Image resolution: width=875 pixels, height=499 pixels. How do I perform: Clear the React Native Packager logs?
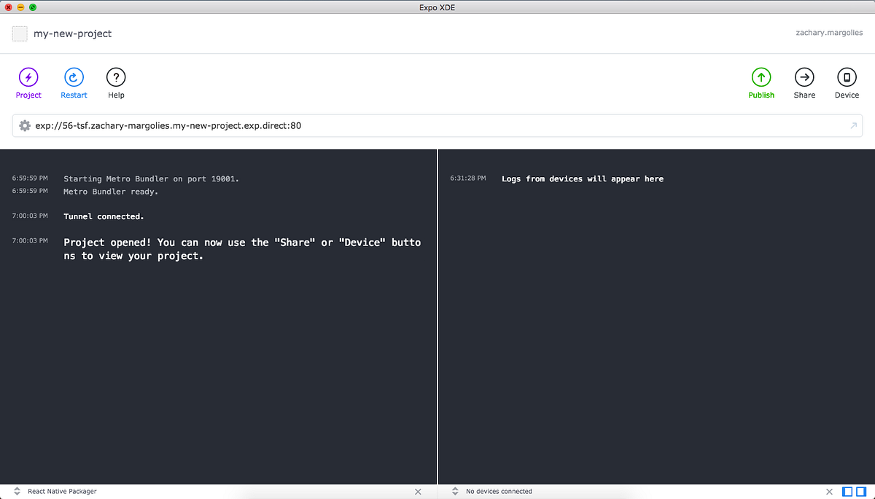tap(418, 492)
